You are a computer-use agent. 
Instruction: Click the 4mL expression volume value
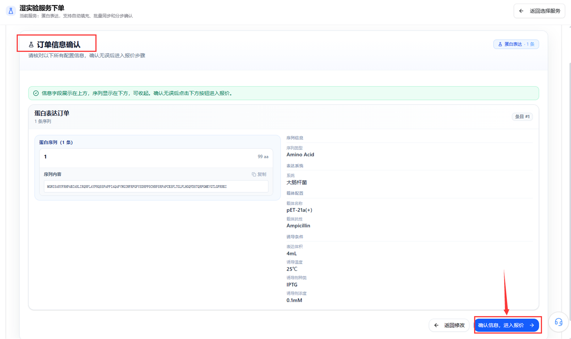tap(291, 253)
